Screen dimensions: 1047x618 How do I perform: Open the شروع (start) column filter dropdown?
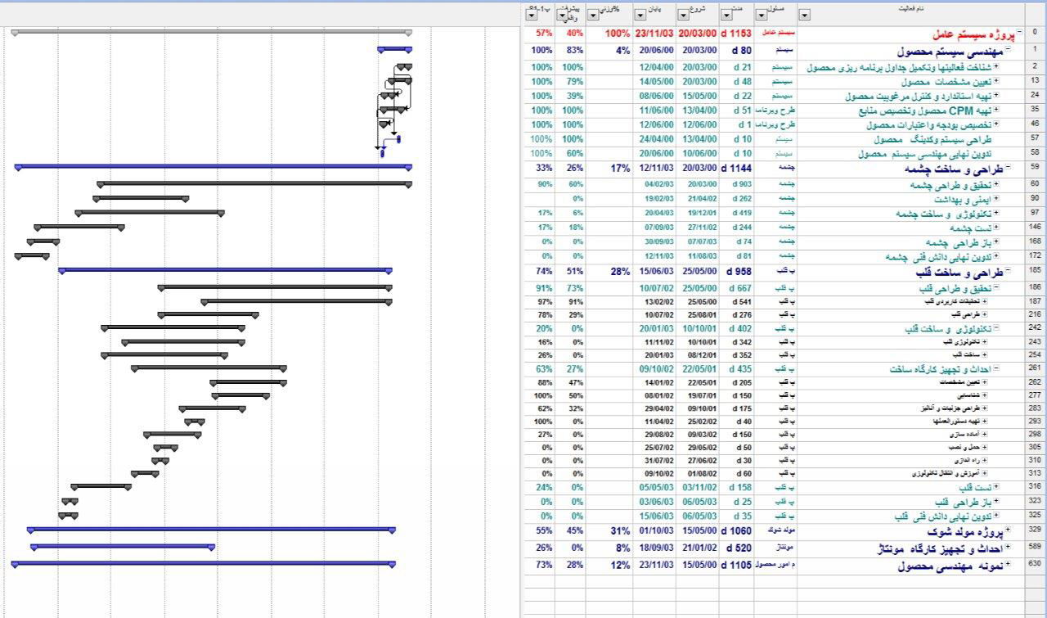click(x=684, y=15)
